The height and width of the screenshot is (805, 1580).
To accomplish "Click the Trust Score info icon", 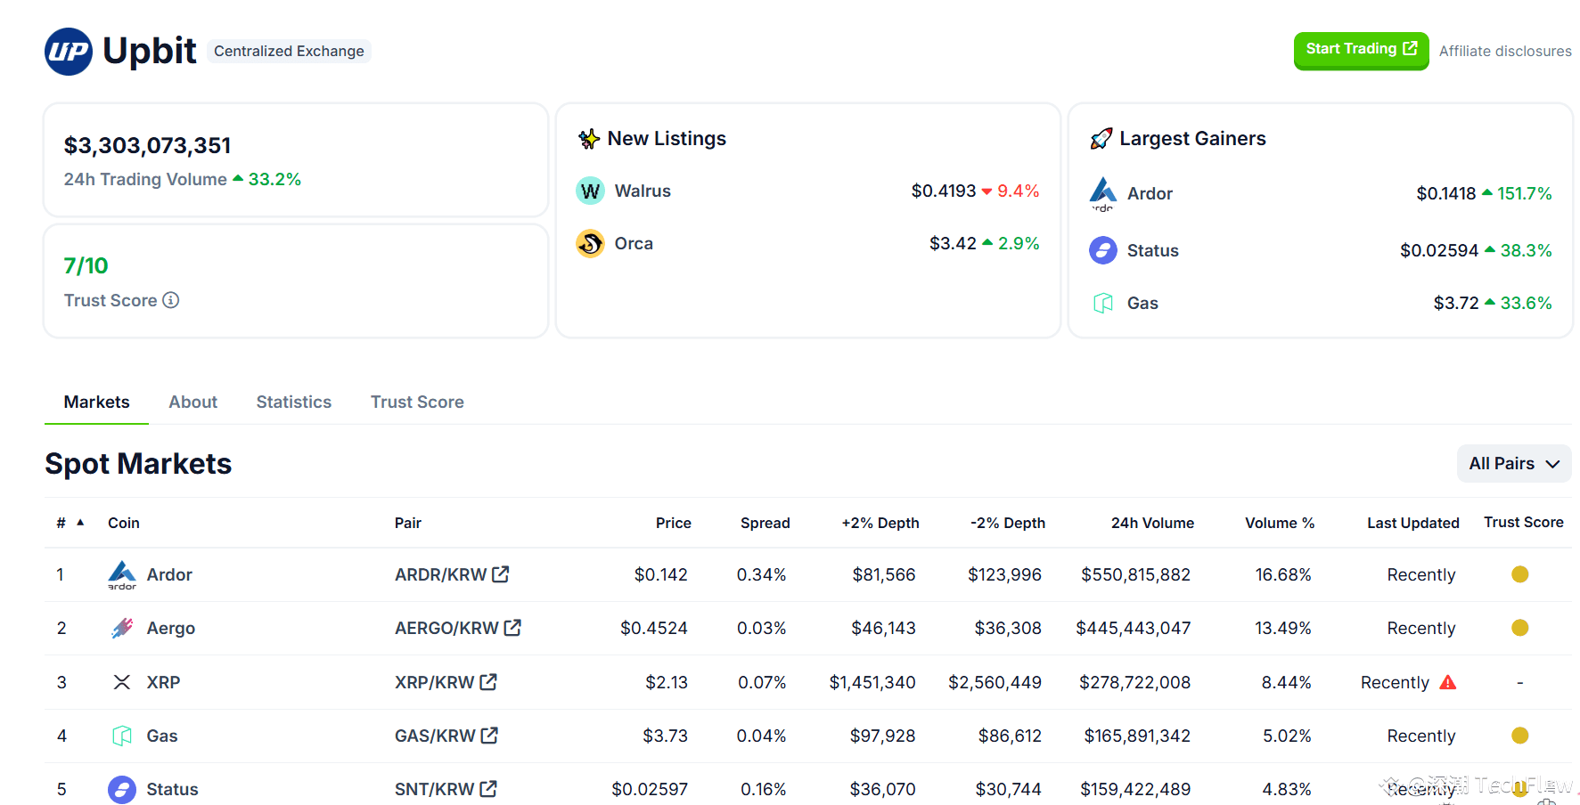I will point(171,300).
